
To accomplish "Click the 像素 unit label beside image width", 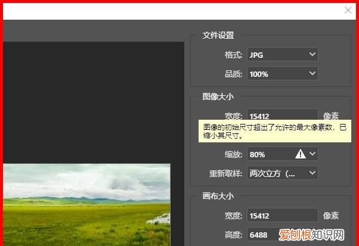I will (331, 116).
